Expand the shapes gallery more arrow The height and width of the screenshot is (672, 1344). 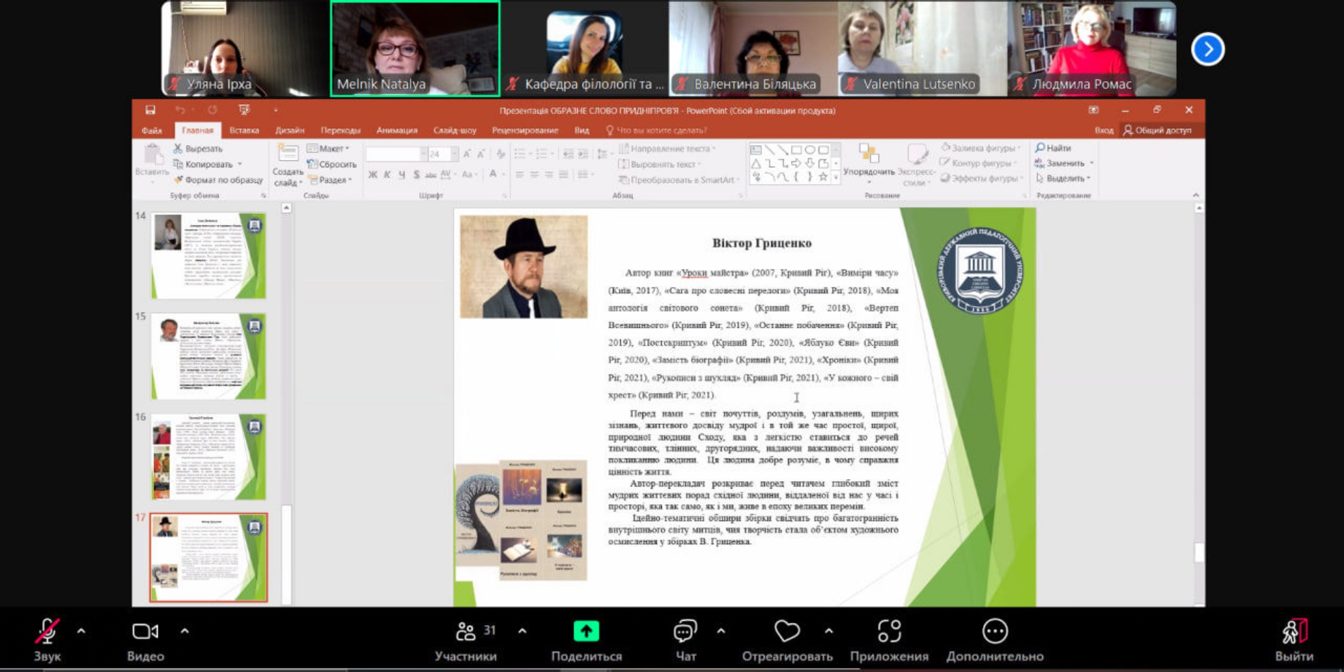pyautogui.click(x=836, y=177)
